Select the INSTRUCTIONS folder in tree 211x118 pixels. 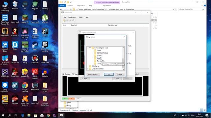click(102, 53)
